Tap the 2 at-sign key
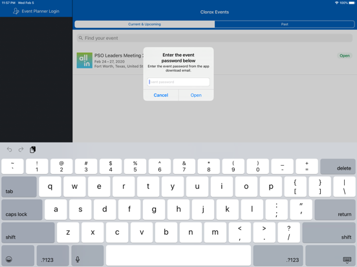 tap(61, 166)
